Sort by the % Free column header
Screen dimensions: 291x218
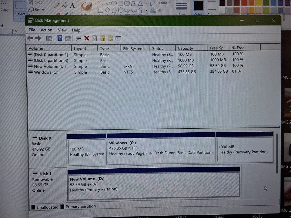click(x=245, y=48)
